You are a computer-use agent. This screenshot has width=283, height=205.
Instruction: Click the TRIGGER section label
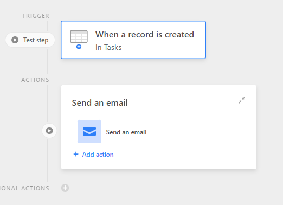tap(36, 16)
